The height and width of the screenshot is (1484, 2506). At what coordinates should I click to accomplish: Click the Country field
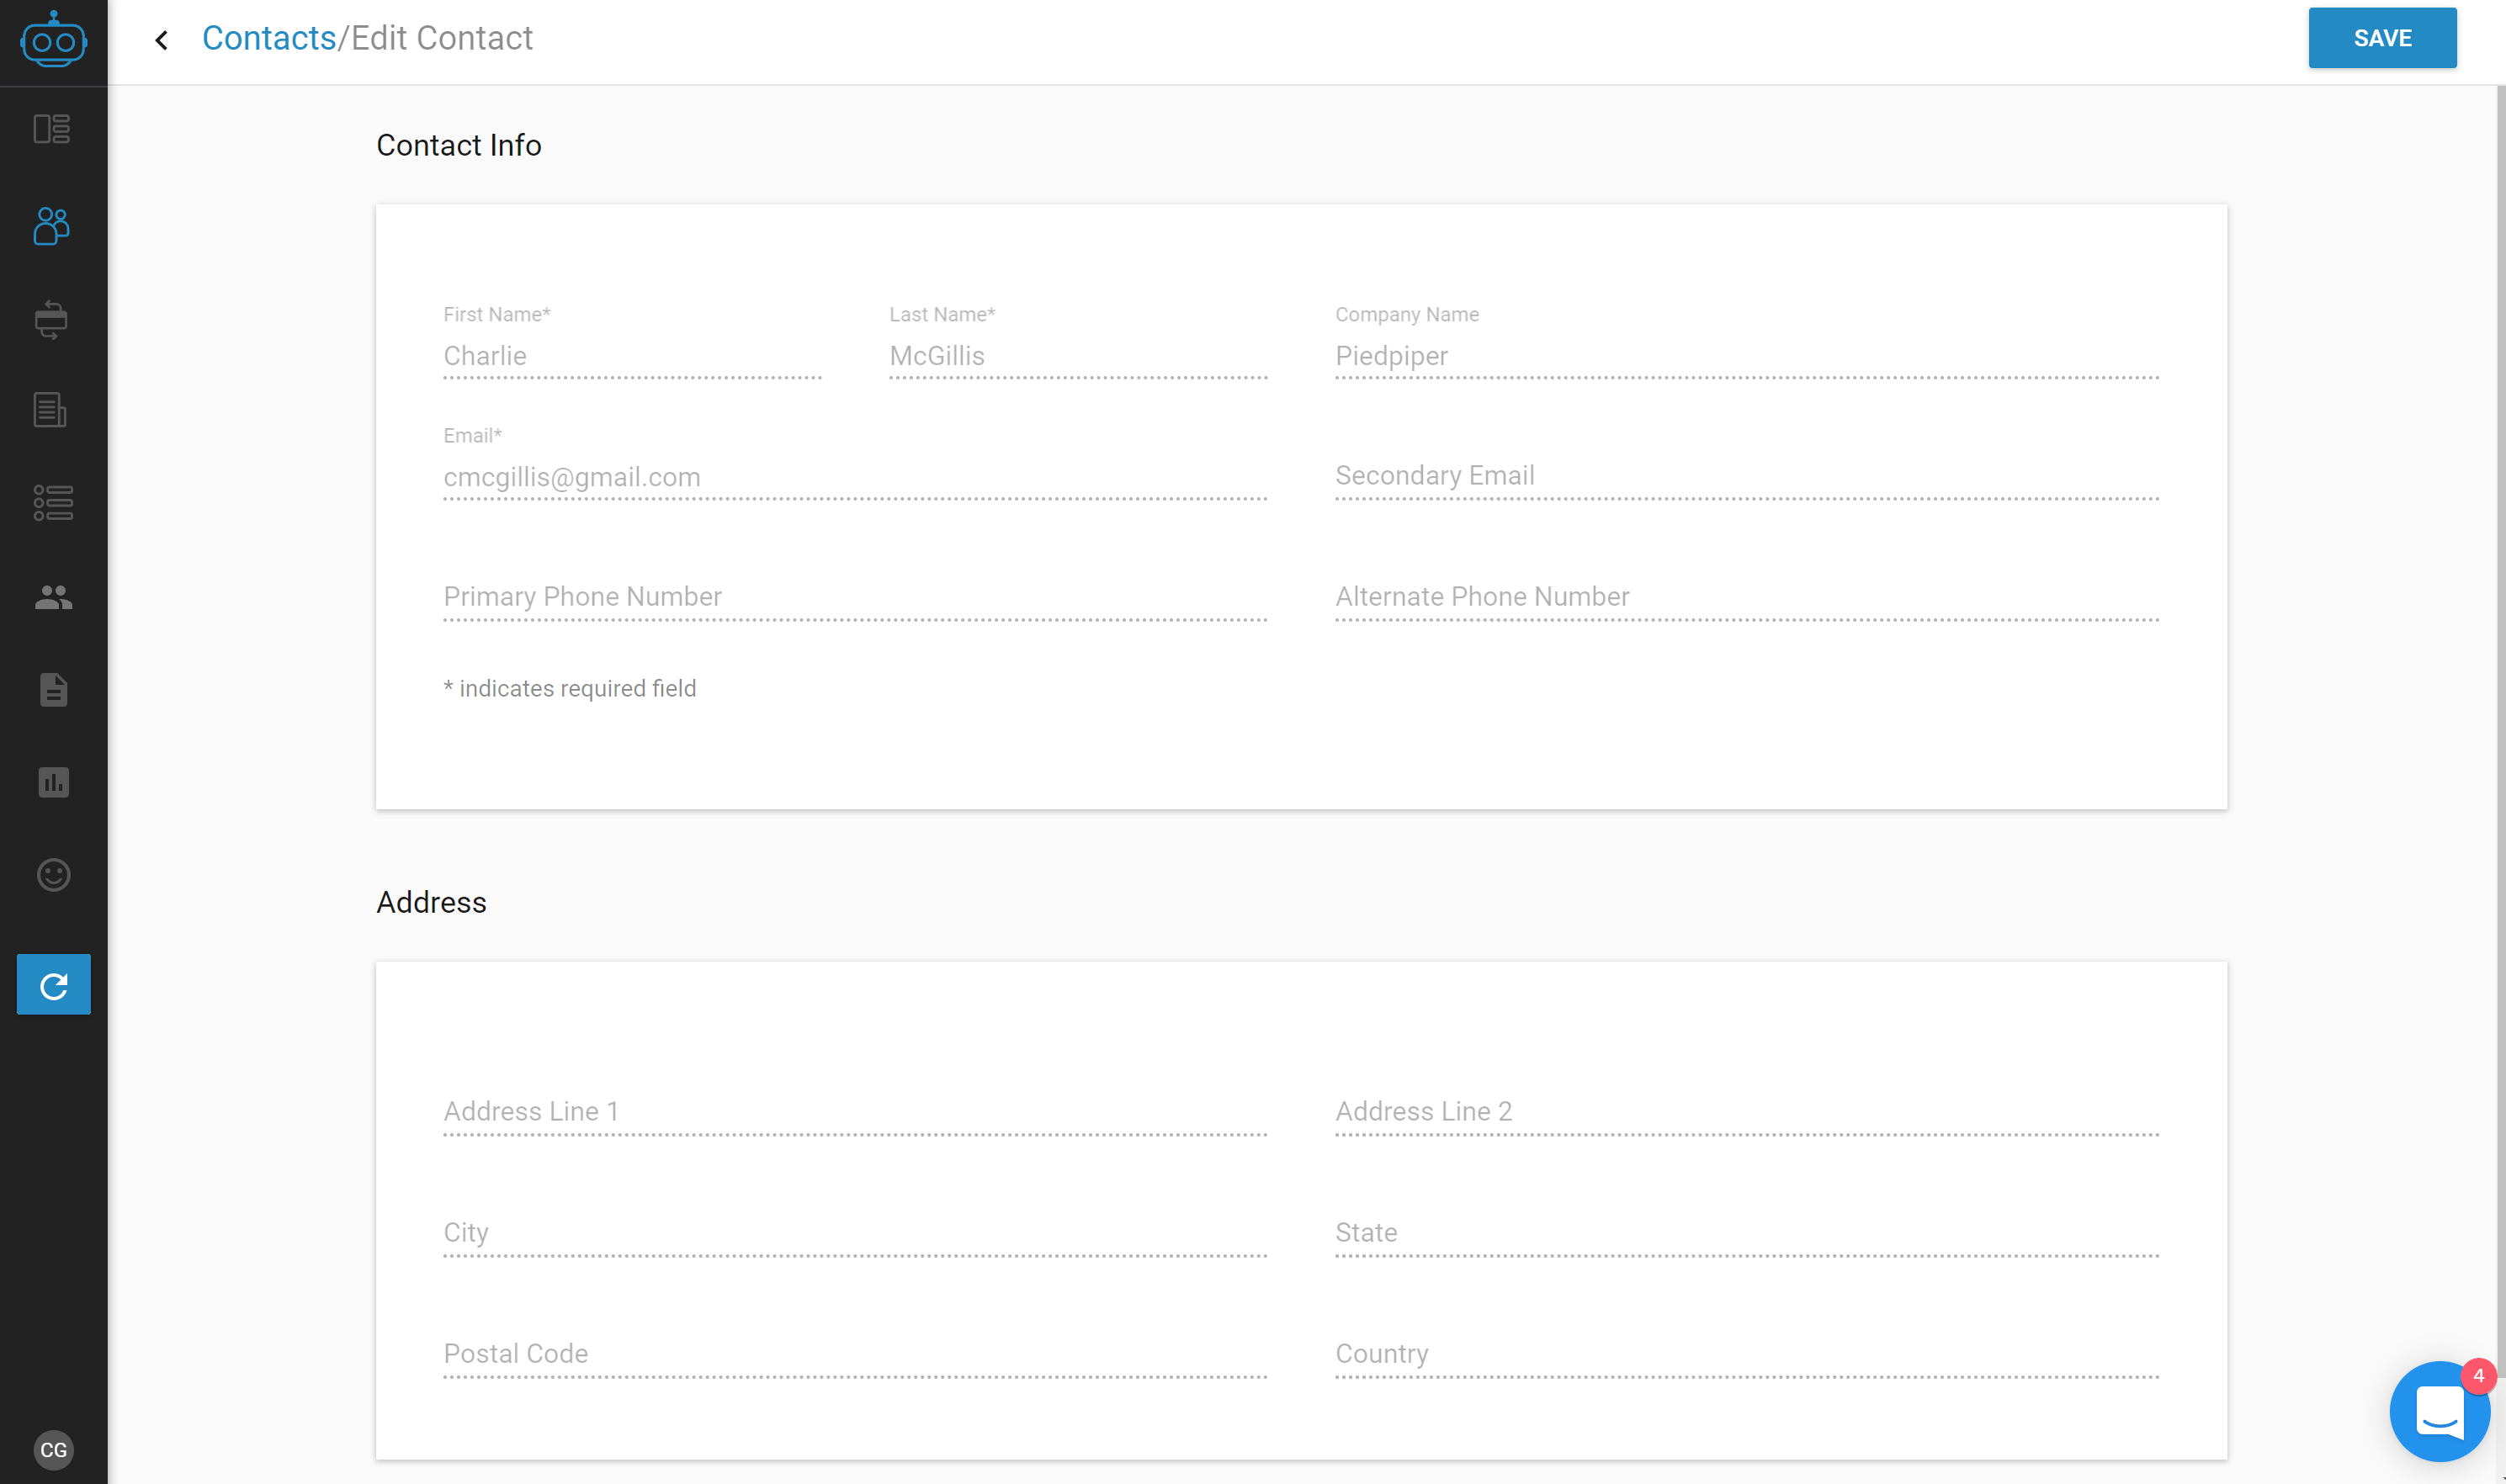[x=1746, y=1354]
